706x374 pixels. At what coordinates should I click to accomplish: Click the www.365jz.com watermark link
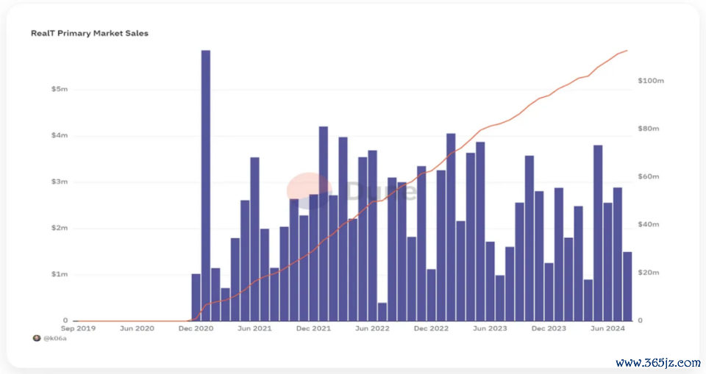click(657, 363)
